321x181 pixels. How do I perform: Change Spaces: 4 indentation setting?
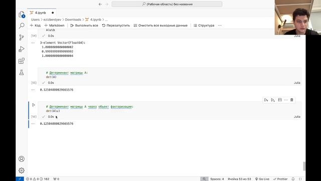(217, 179)
